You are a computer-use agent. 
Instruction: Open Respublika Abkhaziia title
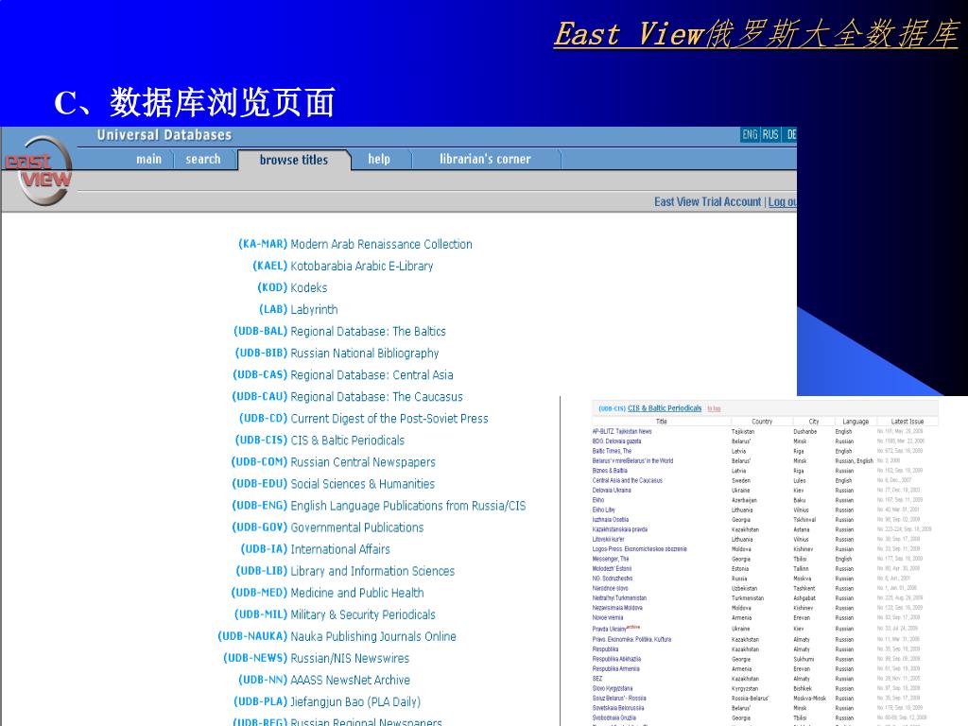pos(616,659)
